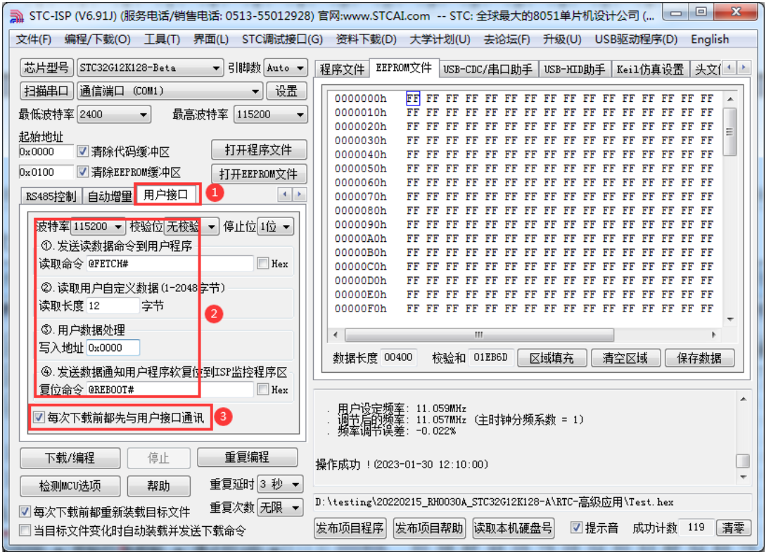This screenshot has width=771, height=557.
Task: Click 读取命令 @FETCH# input field
Action: (x=170, y=264)
